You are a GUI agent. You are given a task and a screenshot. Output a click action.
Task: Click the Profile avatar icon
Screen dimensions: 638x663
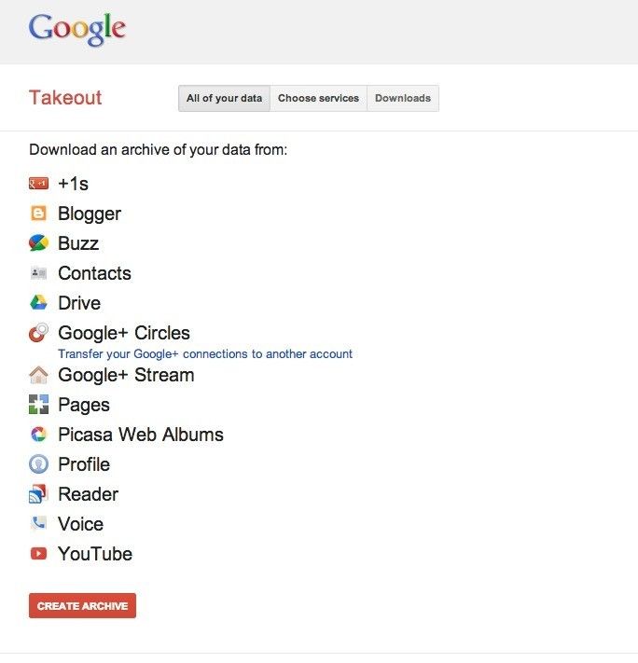pyautogui.click(x=38, y=464)
